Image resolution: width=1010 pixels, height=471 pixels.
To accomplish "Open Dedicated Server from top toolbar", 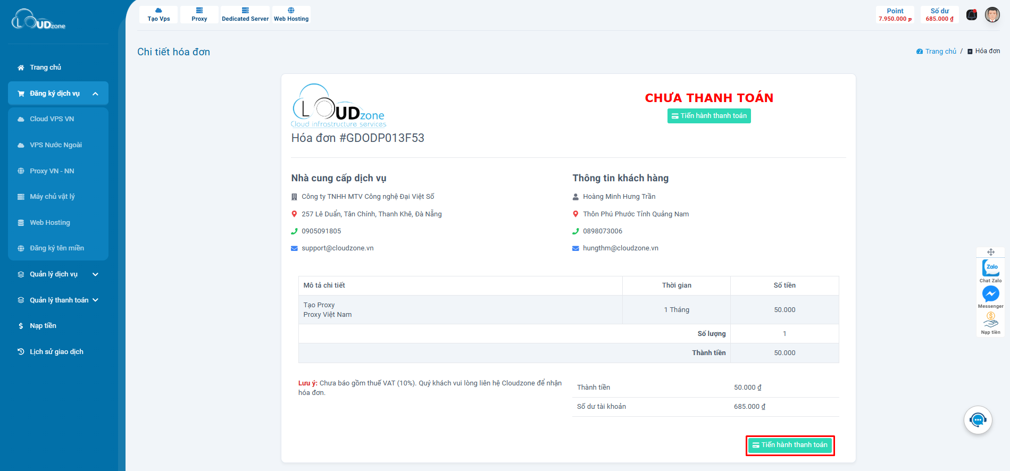I will [245, 15].
